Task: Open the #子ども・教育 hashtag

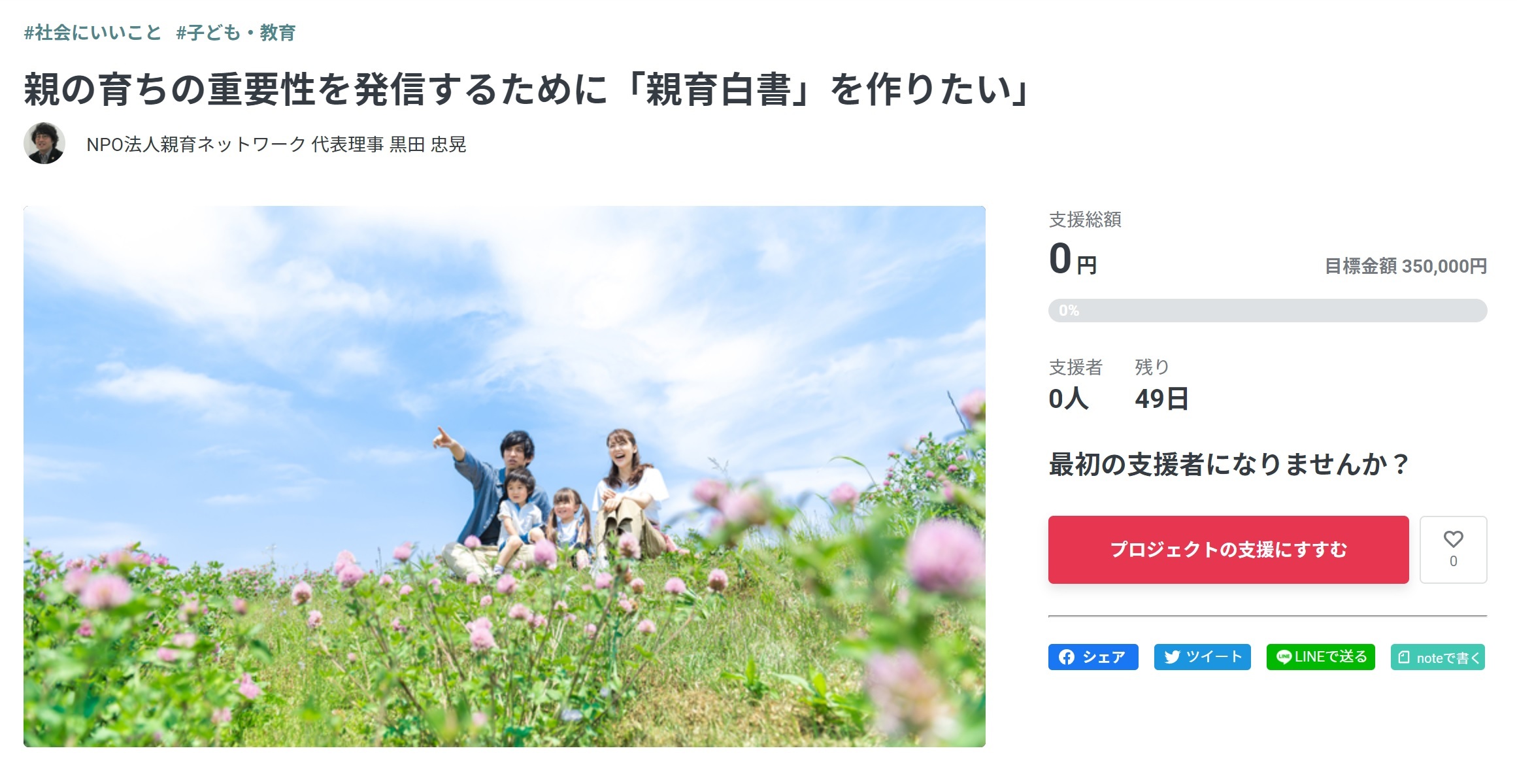Action: coord(236,33)
